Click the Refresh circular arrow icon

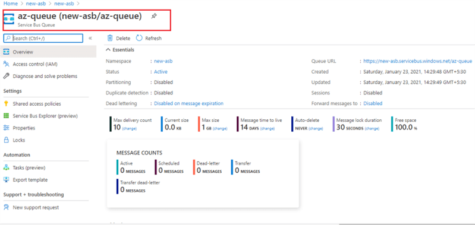pos(139,38)
